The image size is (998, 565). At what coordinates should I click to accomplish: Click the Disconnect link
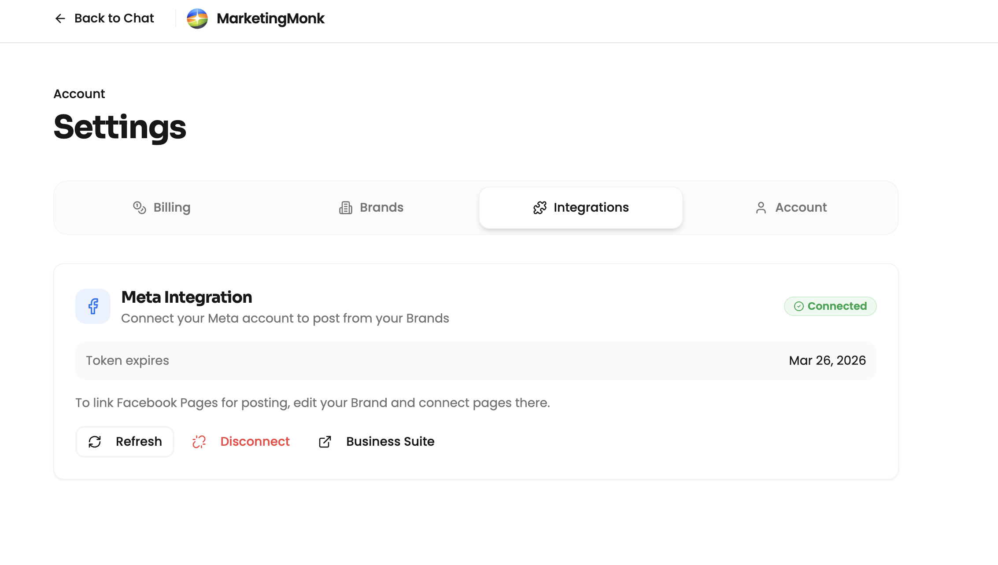pos(255,441)
